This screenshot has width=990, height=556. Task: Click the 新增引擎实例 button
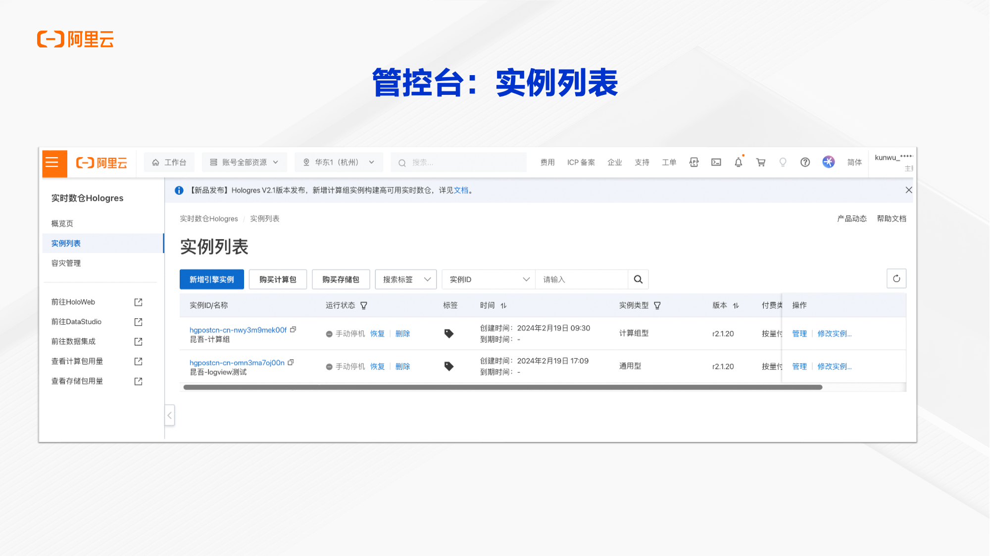coord(211,279)
